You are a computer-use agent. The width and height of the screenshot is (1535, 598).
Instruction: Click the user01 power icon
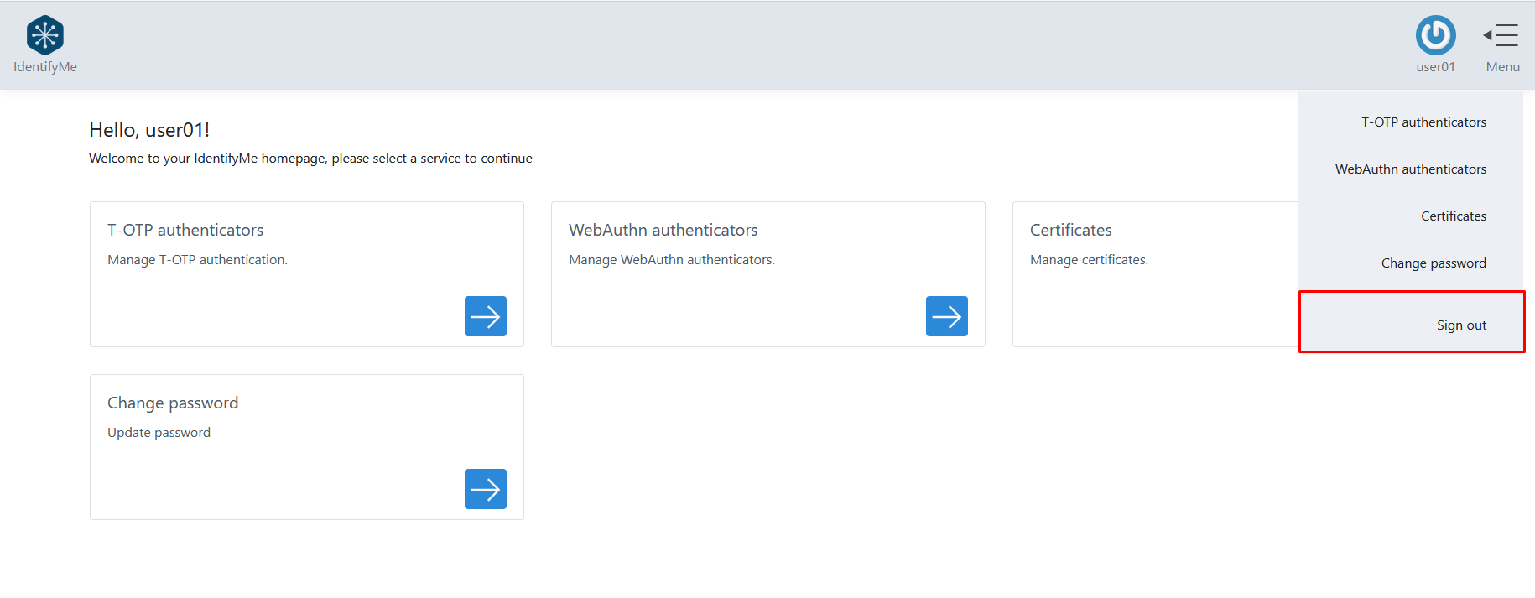[x=1435, y=35]
